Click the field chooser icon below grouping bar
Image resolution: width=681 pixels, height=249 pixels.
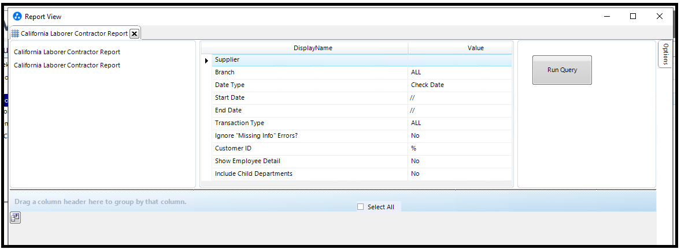coord(15,217)
